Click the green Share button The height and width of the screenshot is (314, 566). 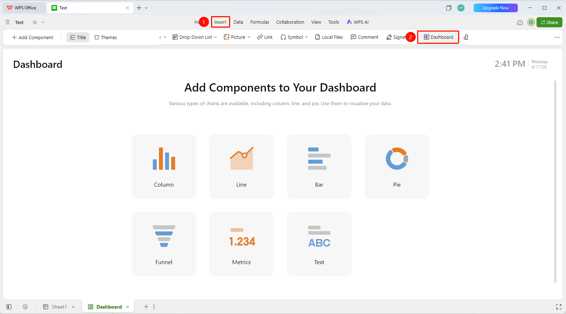pos(549,22)
